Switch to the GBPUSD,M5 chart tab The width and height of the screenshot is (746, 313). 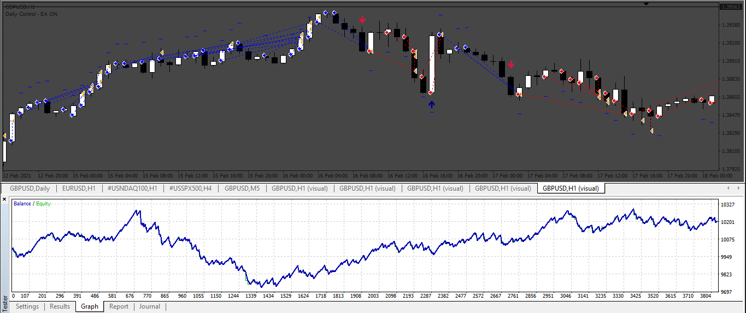pyautogui.click(x=242, y=188)
